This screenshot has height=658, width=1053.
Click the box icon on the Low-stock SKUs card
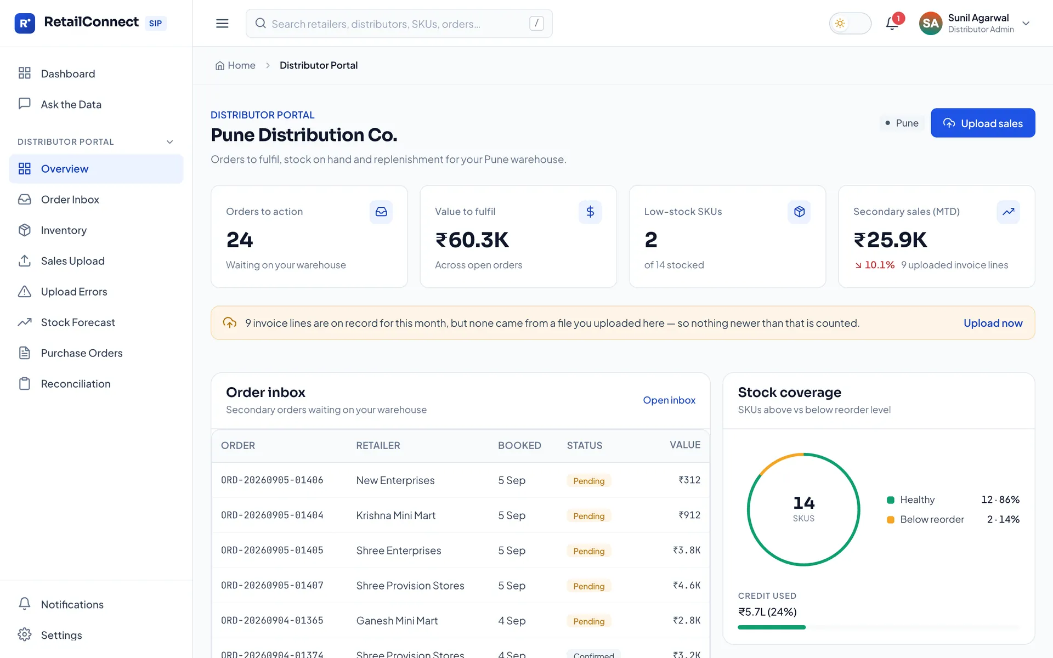point(799,212)
